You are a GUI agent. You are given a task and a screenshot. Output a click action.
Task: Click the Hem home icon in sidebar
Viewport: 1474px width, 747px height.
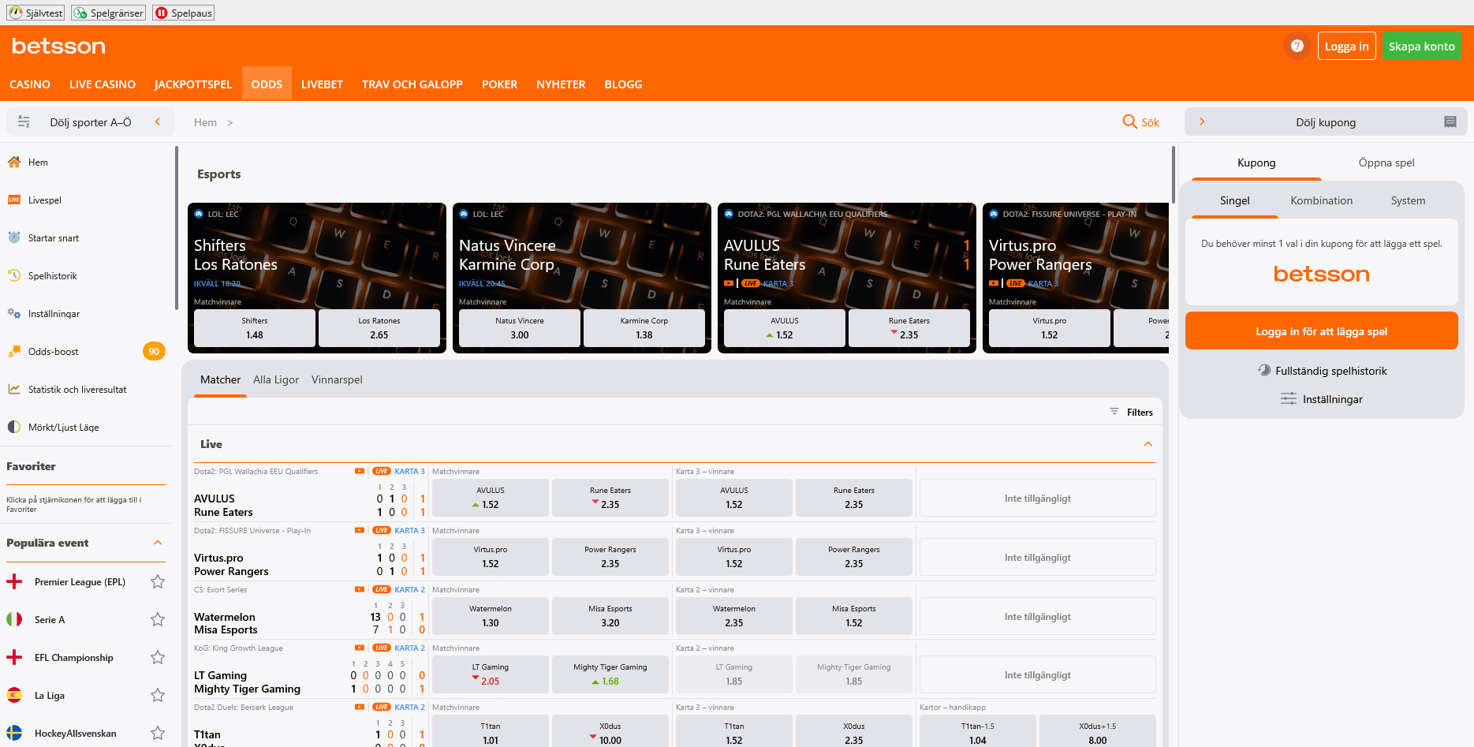coord(14,162)
